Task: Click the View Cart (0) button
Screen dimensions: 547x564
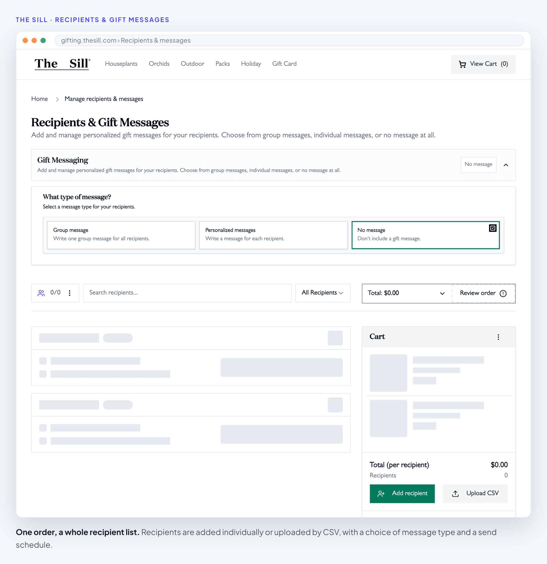Action: point(483,64)
